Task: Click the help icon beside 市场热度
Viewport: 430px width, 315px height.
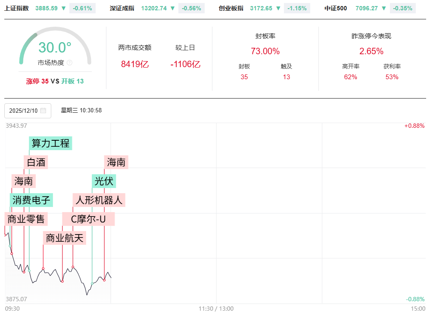Action: (x=70, y=63)
